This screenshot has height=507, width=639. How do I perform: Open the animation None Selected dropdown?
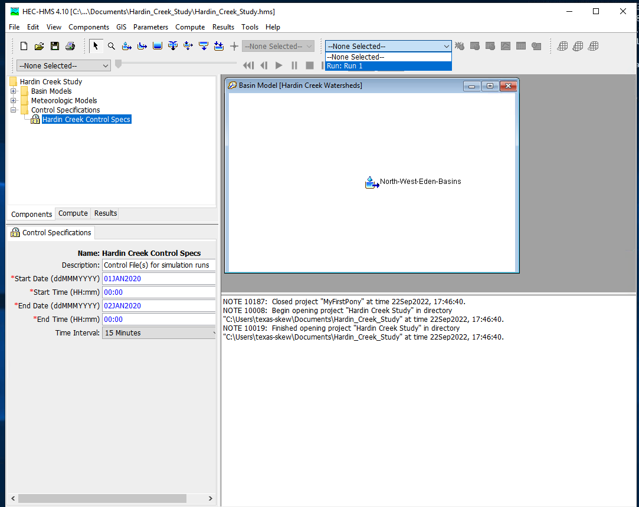tap(64, 65)
